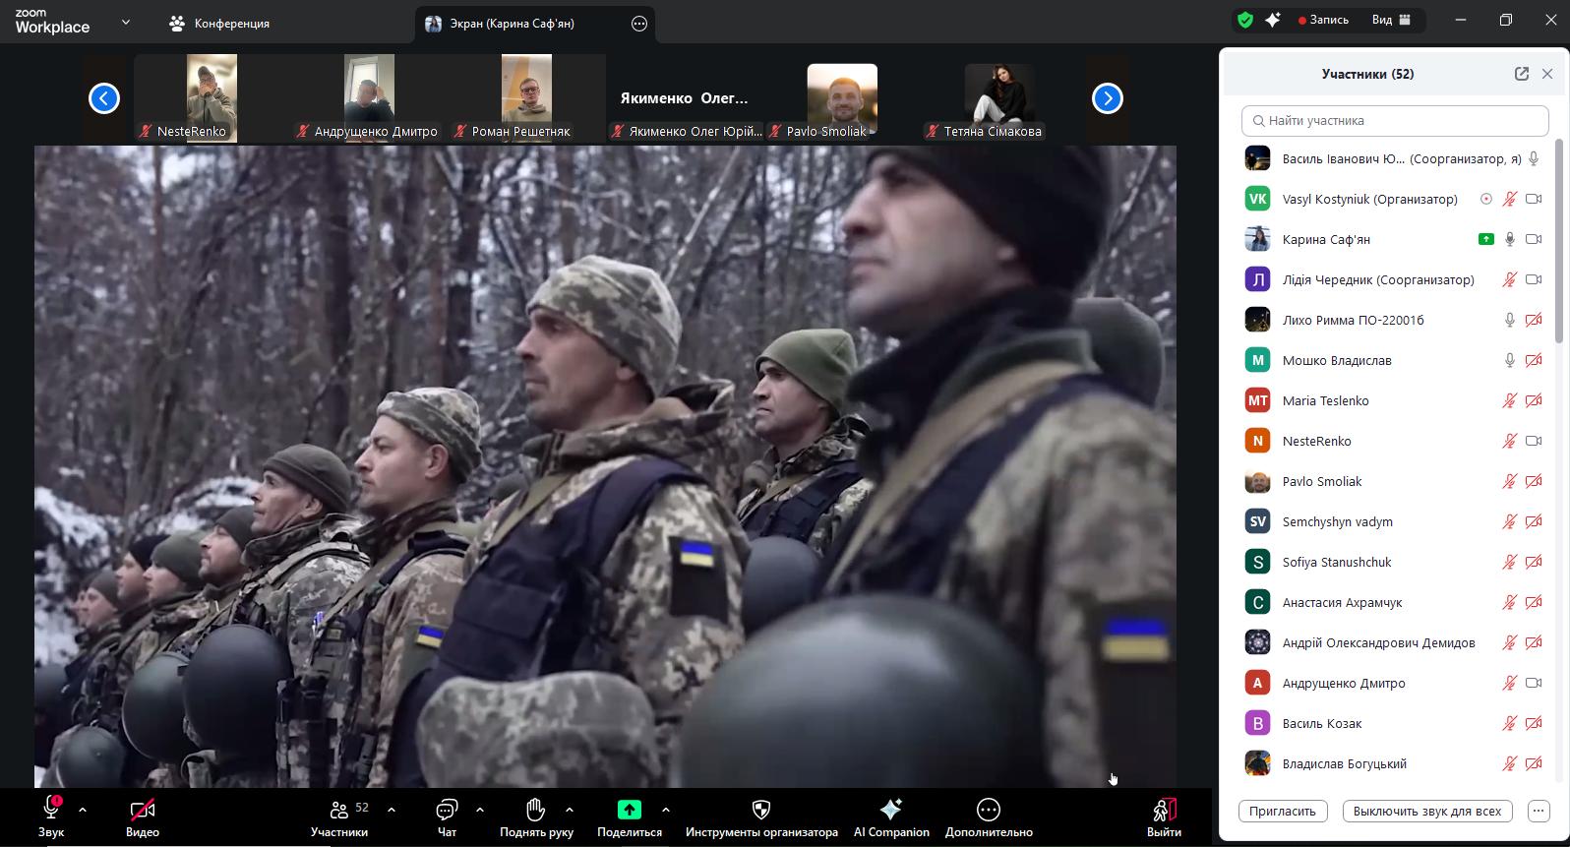Open Дополнительно more options

click(989, 817)
